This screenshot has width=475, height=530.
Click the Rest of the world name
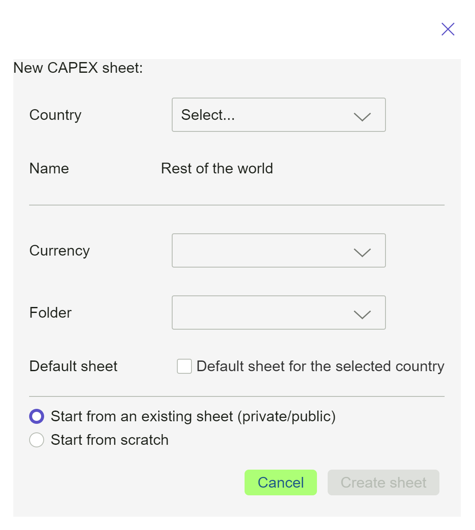point(217,168)
